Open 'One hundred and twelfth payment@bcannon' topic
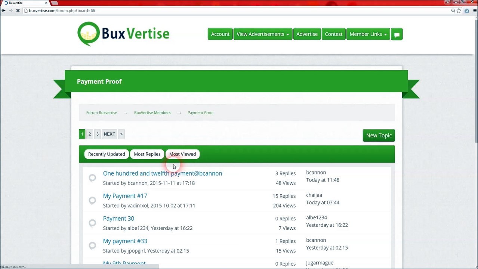This screenshot has height=269, width=478. pyautogui.click(x=163, y=173)
